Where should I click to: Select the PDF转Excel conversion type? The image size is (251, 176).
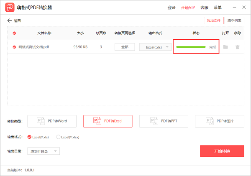(108, 121)
